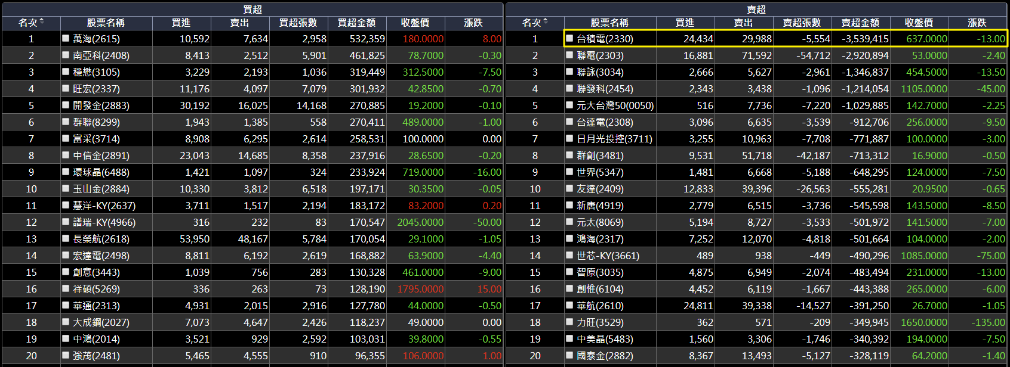Viewport: 1010px width, 367px height.
Task: Tick the 穩懋(3105) checkbox
Action: (66, 71)
